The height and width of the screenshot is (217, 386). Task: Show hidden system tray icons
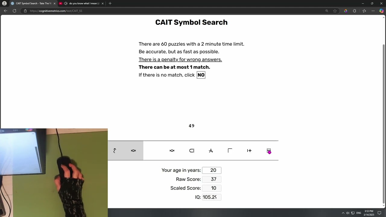[x=343, y=213]
